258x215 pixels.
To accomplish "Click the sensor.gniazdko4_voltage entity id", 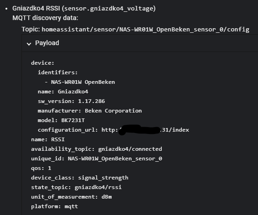I will point(108,9).
